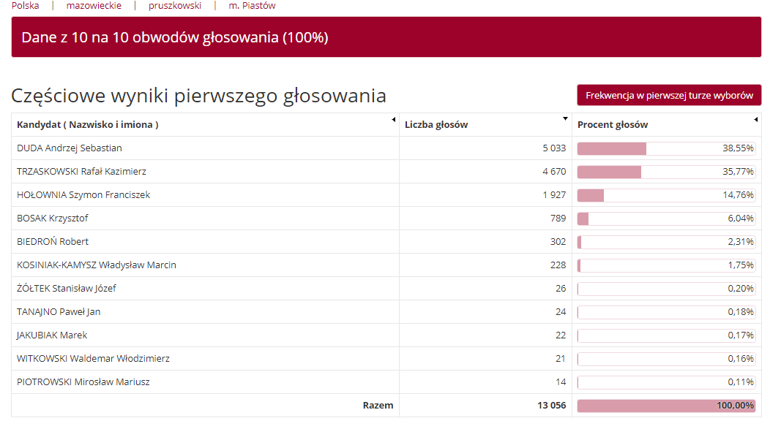Sort by Procent głosów column arrow
The height and width of the screenshot is (429, 781).
pyautogui.click(x=755, y=119)
